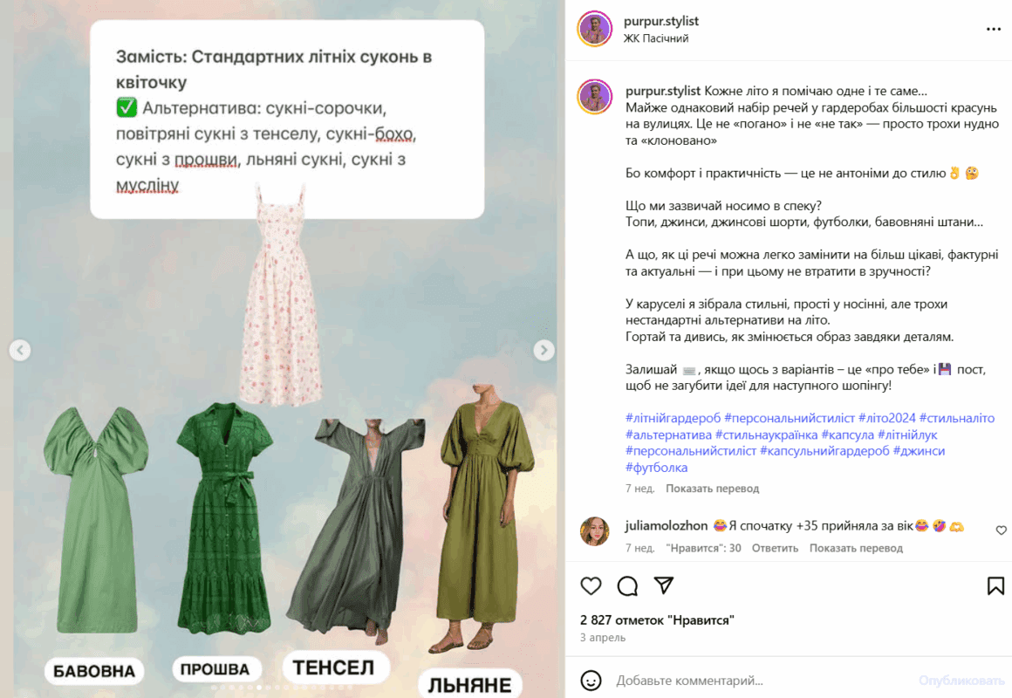Click the ЖК Пасічний location link
Screen dimensions: 1012x698
pos(656,38)
